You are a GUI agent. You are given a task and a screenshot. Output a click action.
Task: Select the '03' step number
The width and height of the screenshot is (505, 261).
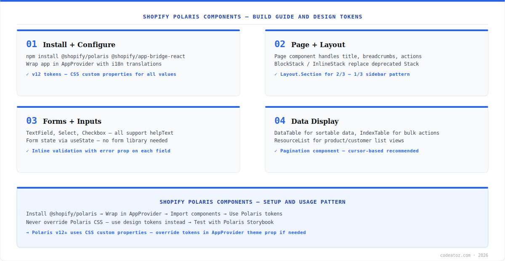32,121
